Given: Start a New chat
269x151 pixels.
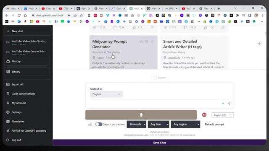Looking at the screenshot, I should tap(27, 31).
